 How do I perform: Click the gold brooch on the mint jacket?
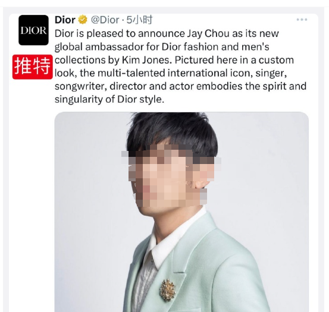click(167, 290)
